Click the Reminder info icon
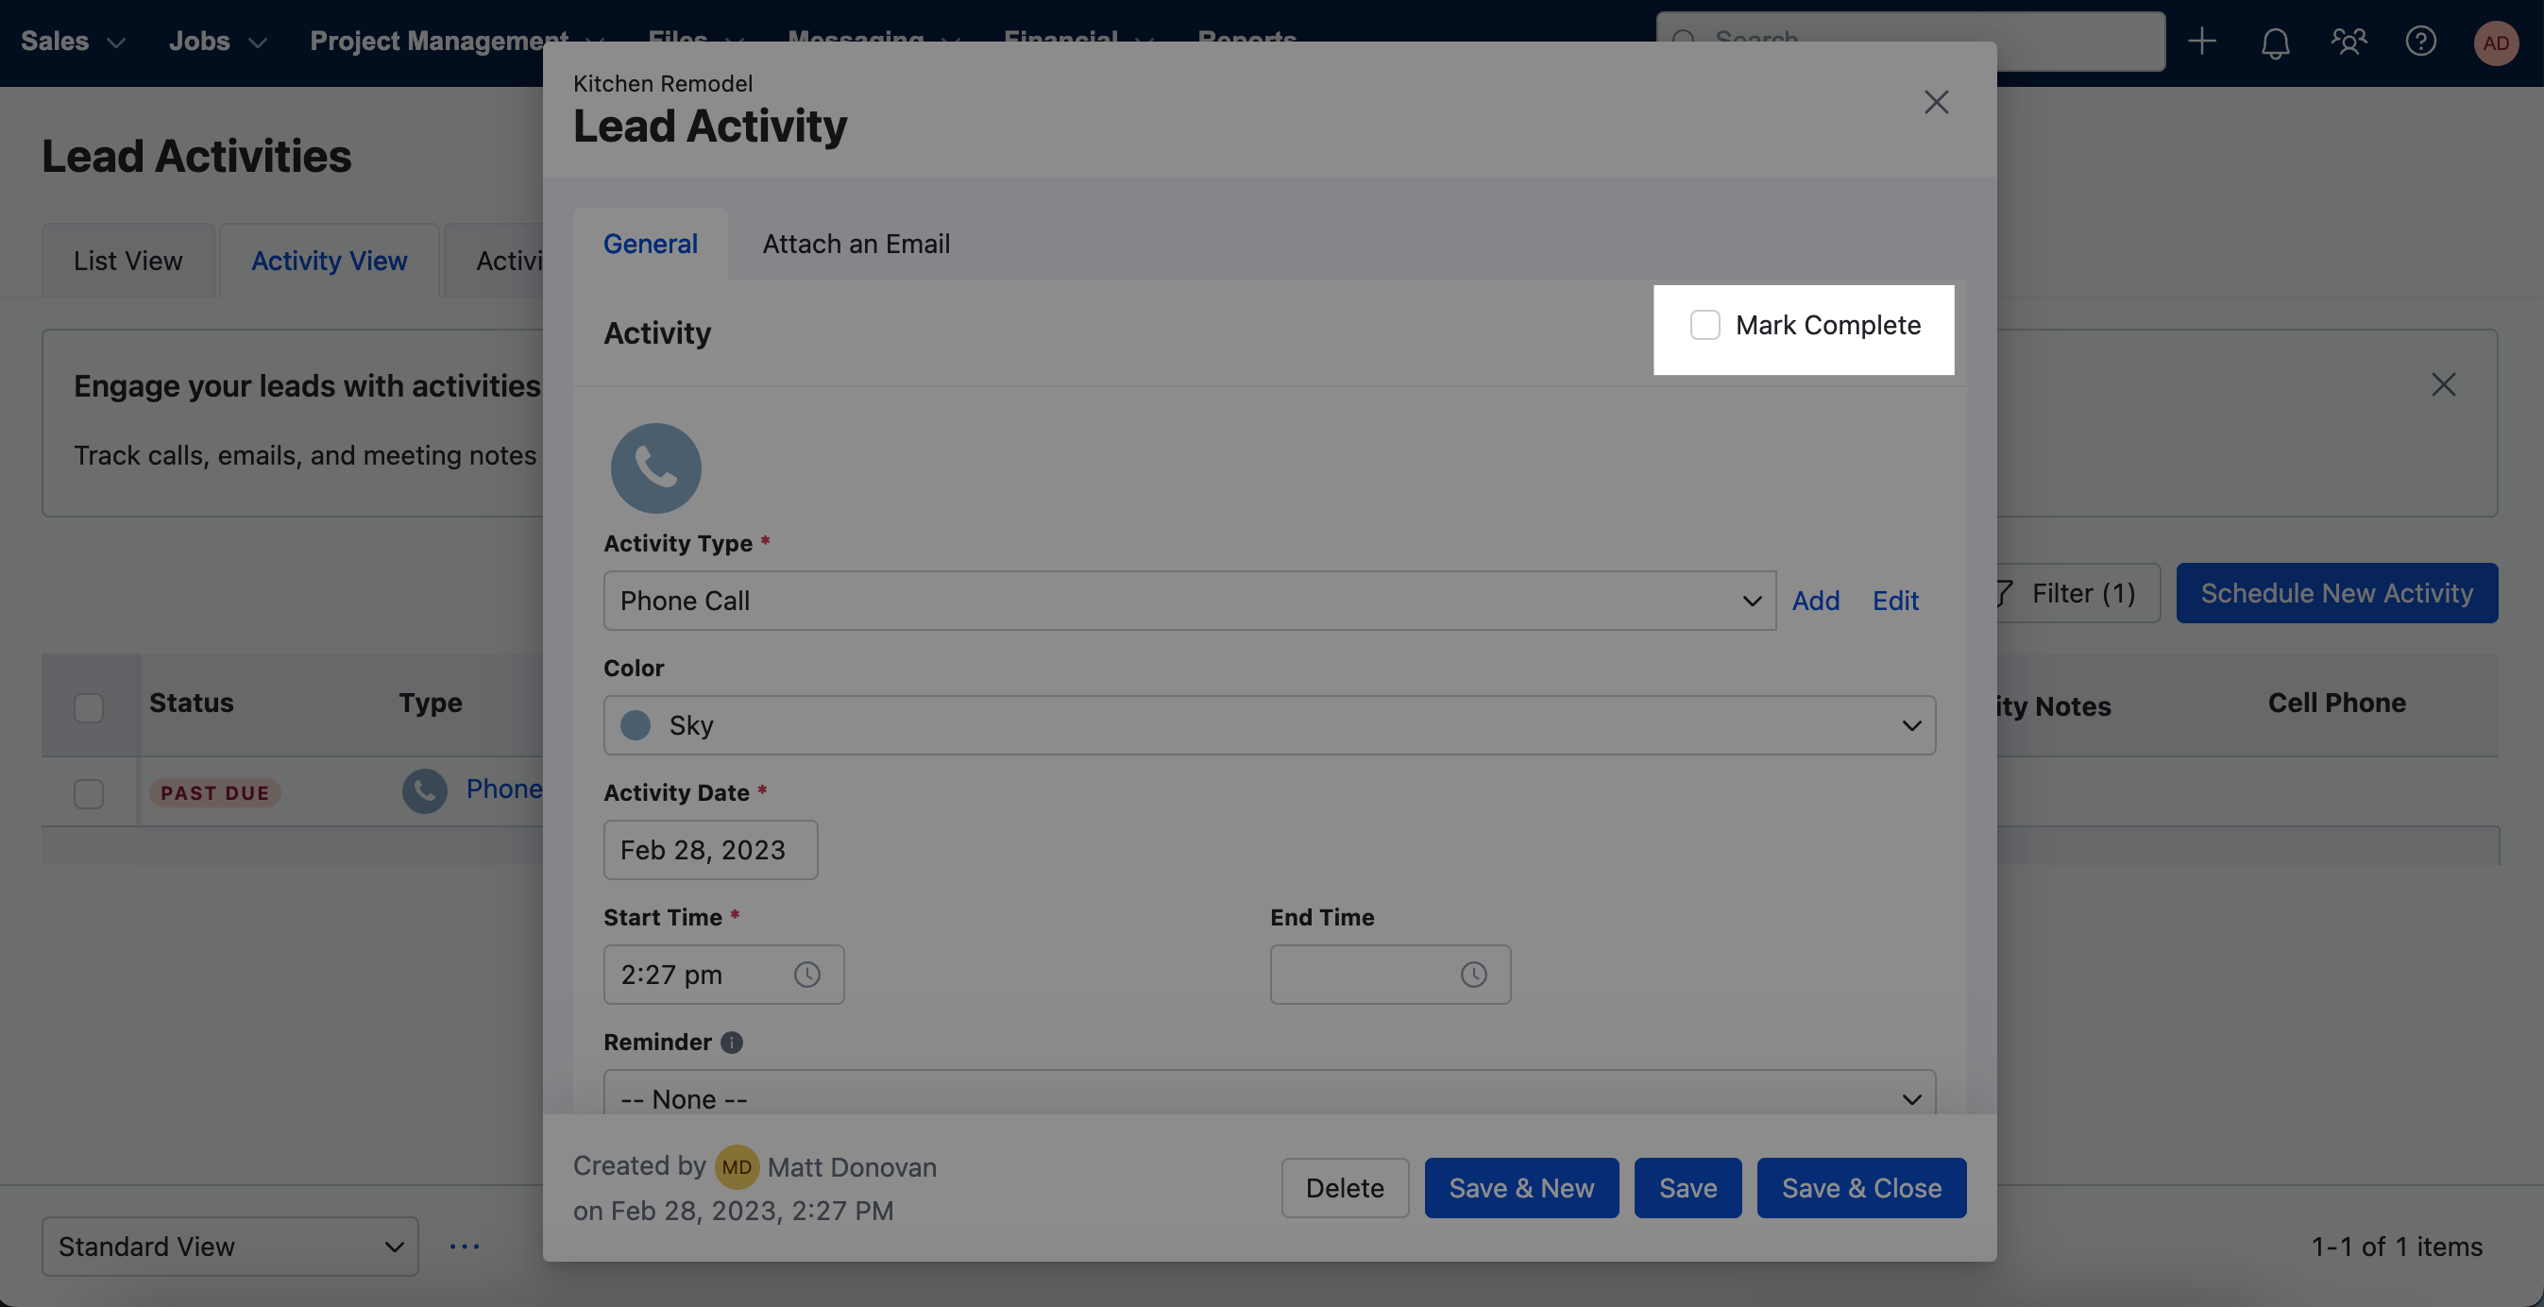 731,1043
